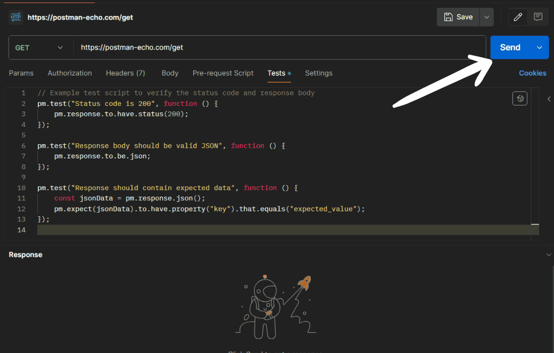
Task: Click into the request URL field
Action: pos(271,48)
